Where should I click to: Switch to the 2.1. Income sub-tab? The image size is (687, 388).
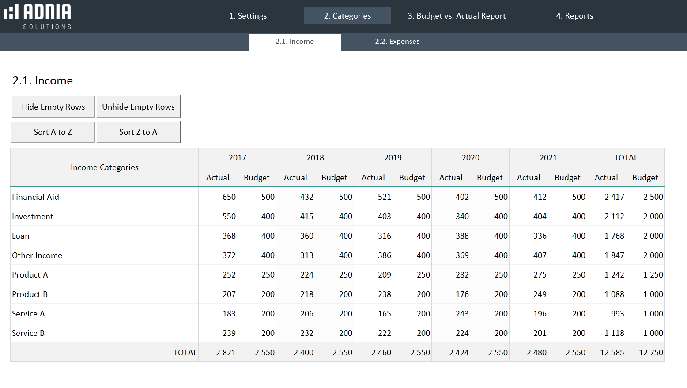tap(294, 42)
